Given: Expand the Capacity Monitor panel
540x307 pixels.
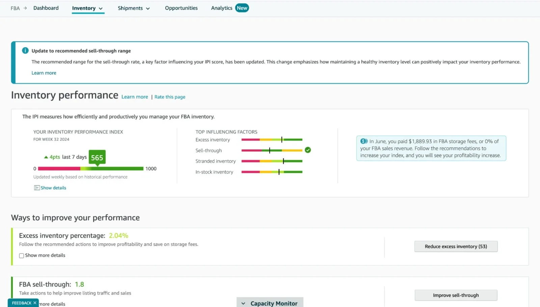Looking at the screenshot, I should 270,303.
